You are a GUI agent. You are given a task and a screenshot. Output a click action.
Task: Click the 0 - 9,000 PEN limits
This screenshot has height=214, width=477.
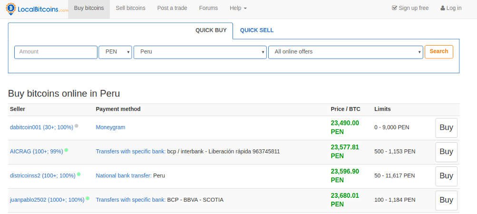click(392, 127)
